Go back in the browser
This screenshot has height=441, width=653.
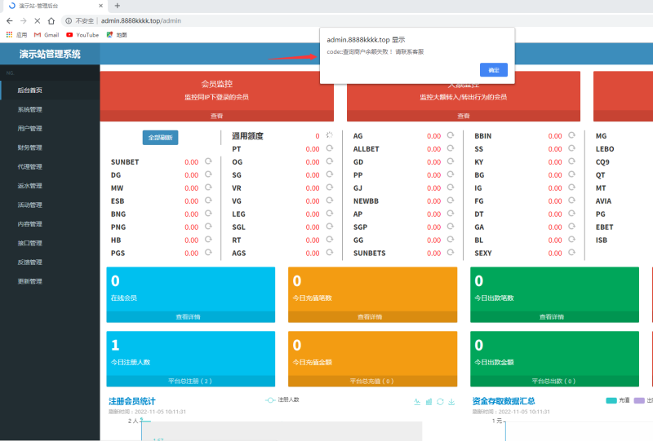click(10, 21)
